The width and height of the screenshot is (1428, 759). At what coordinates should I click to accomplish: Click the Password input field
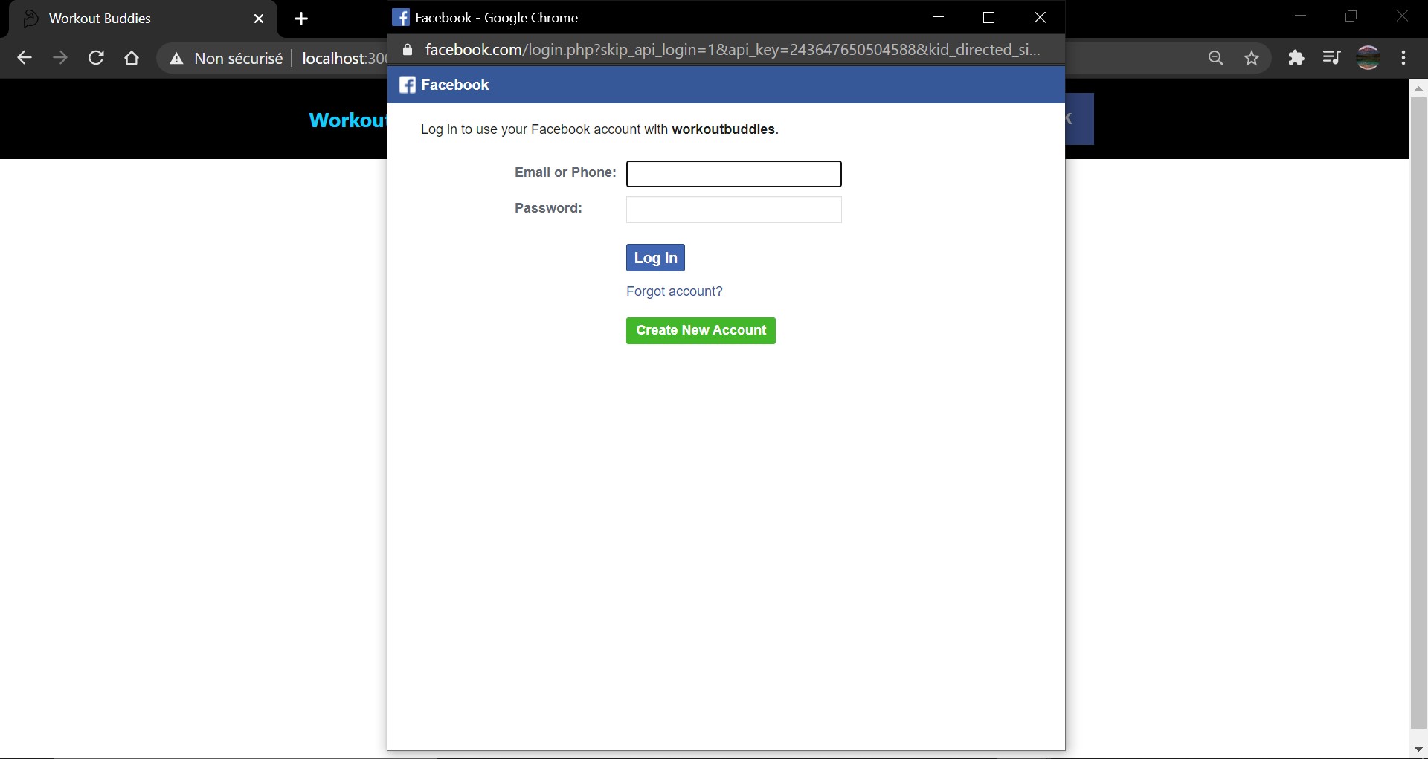[733, 210]
